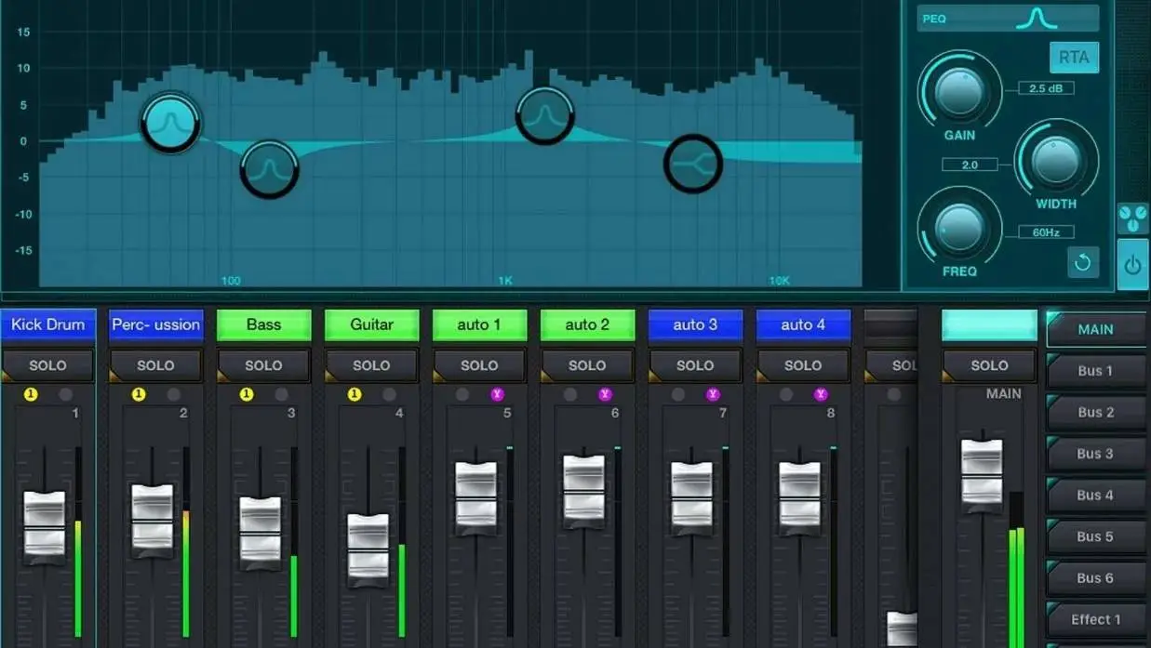Select the auto 3 channel label

[695, 324]
